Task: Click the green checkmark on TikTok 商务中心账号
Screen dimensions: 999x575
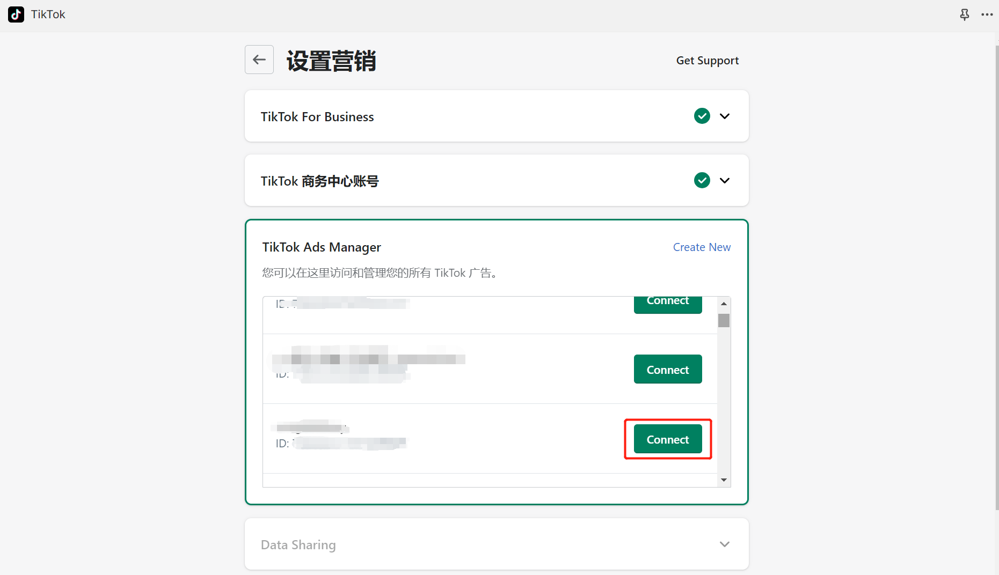Action: (x=702, y=180)
